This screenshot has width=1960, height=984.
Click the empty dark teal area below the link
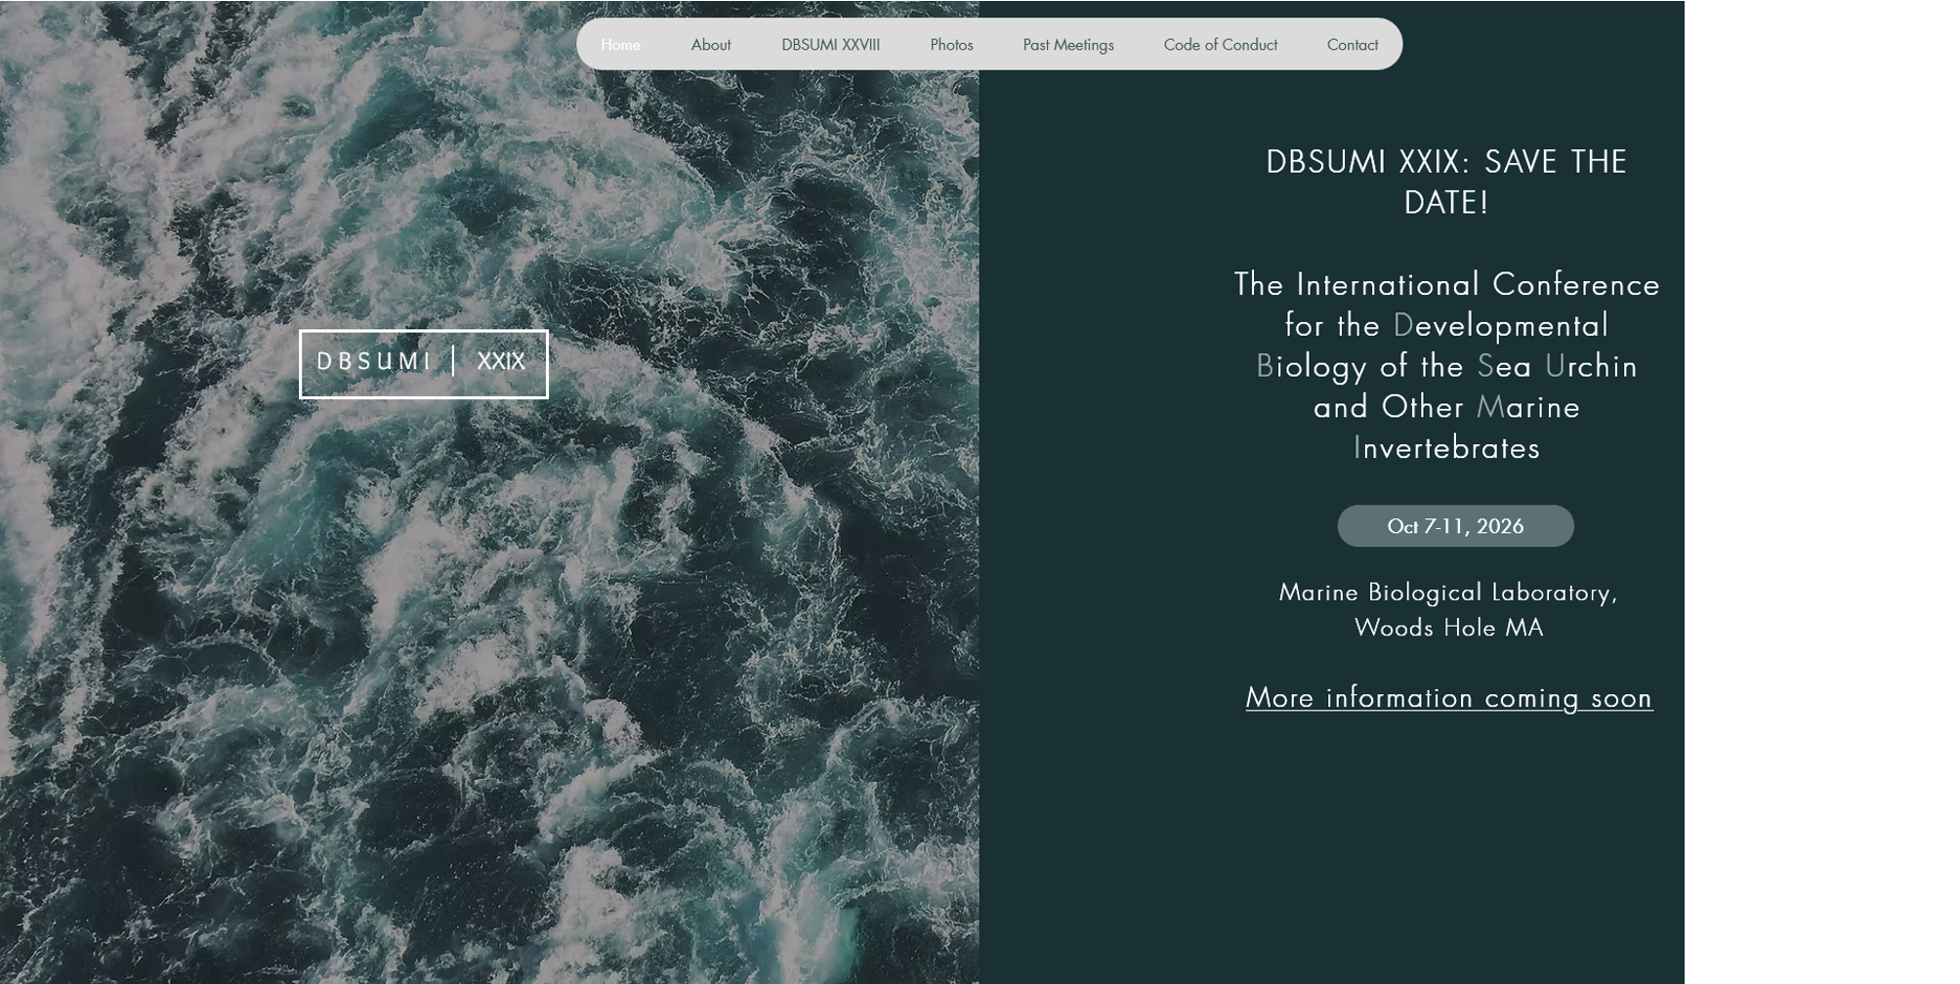[x=1367, y=859]
